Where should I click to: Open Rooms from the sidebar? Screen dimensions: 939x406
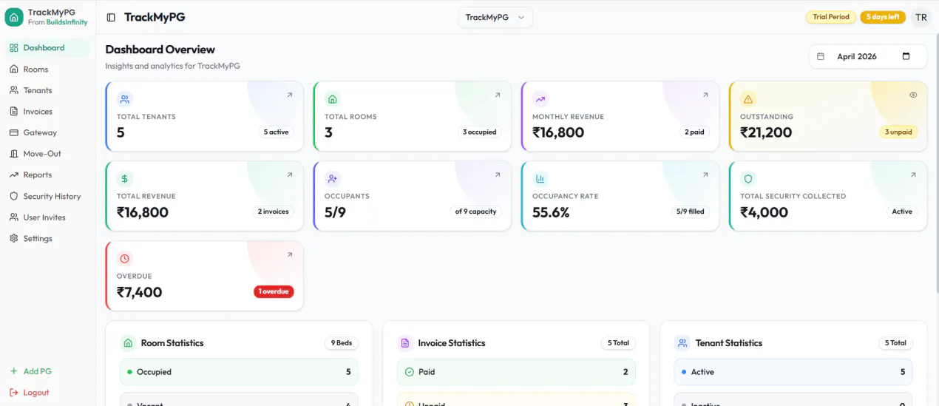point(47,70)
